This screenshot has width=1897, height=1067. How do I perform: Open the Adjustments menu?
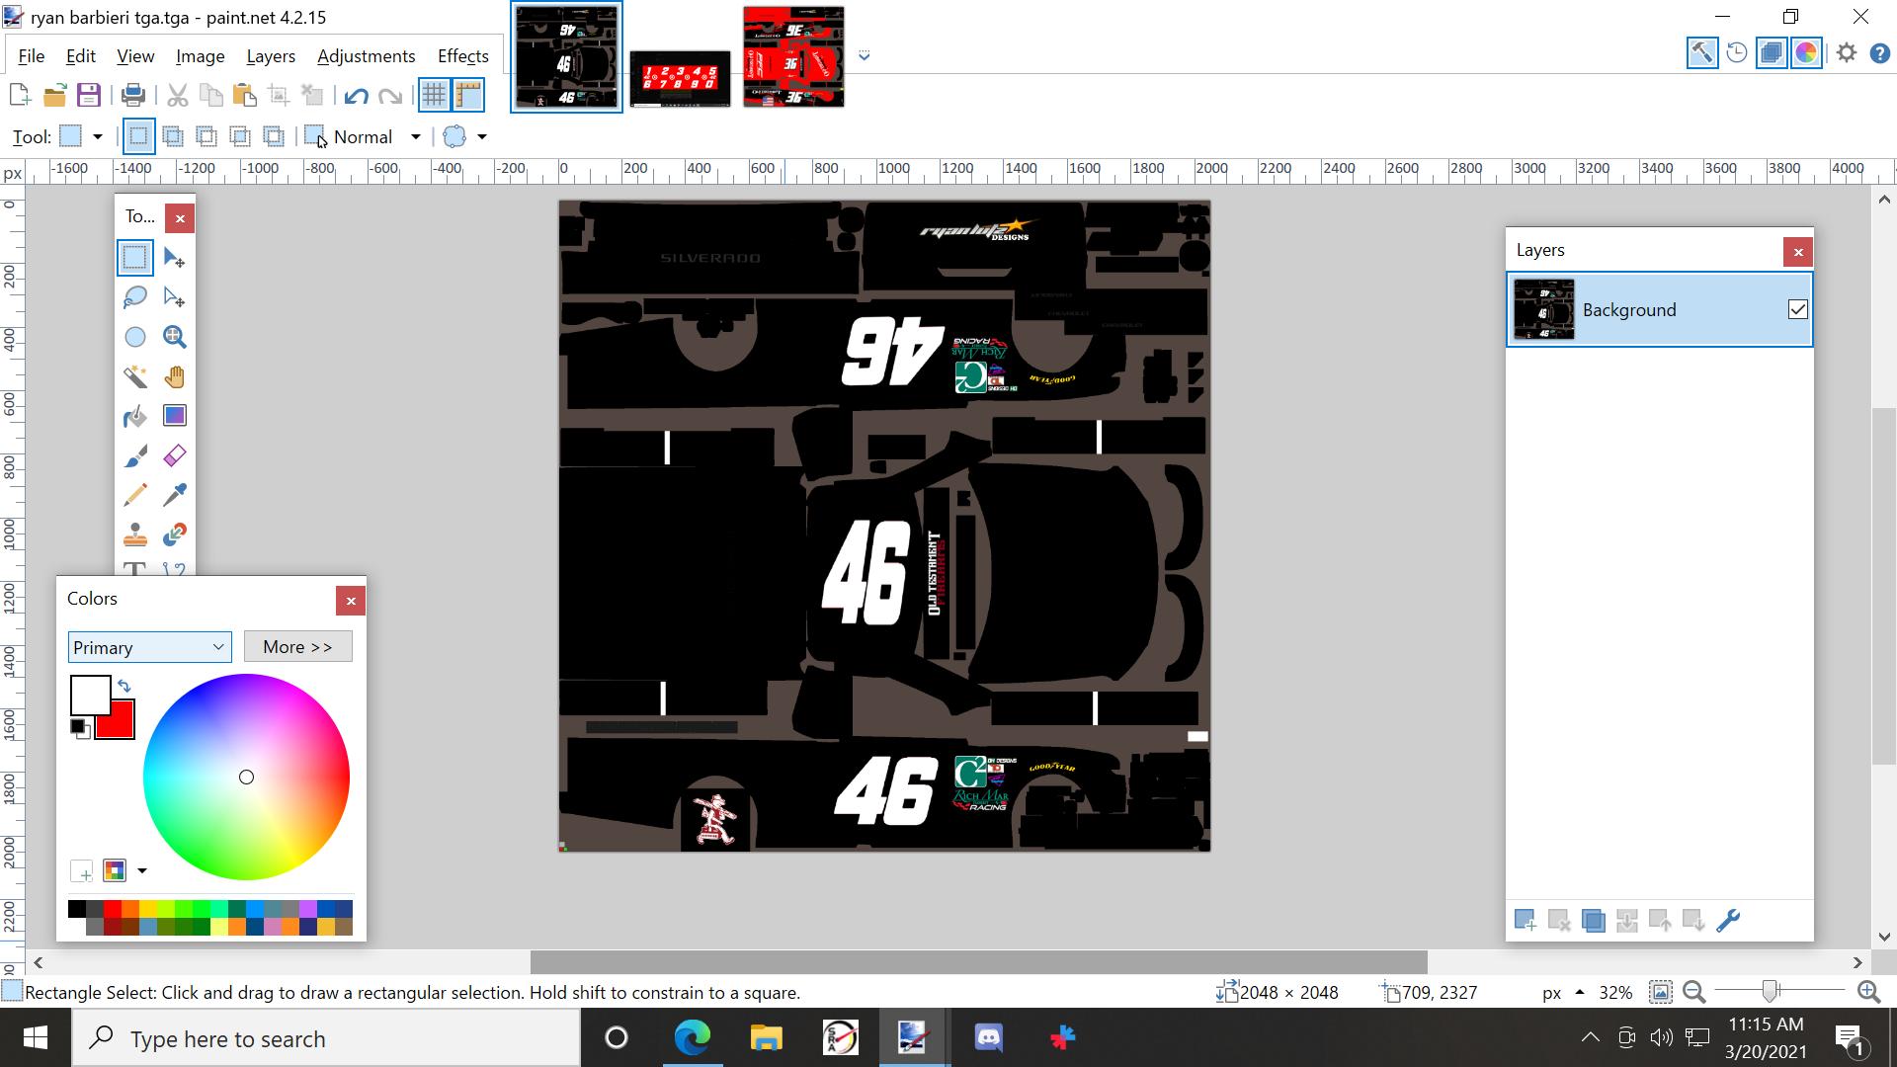[366, 56]
